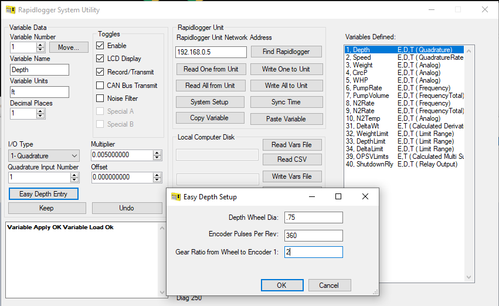The image size is (499, 306).
Task: Click the Move... button
Action: (x=69, y=47)
